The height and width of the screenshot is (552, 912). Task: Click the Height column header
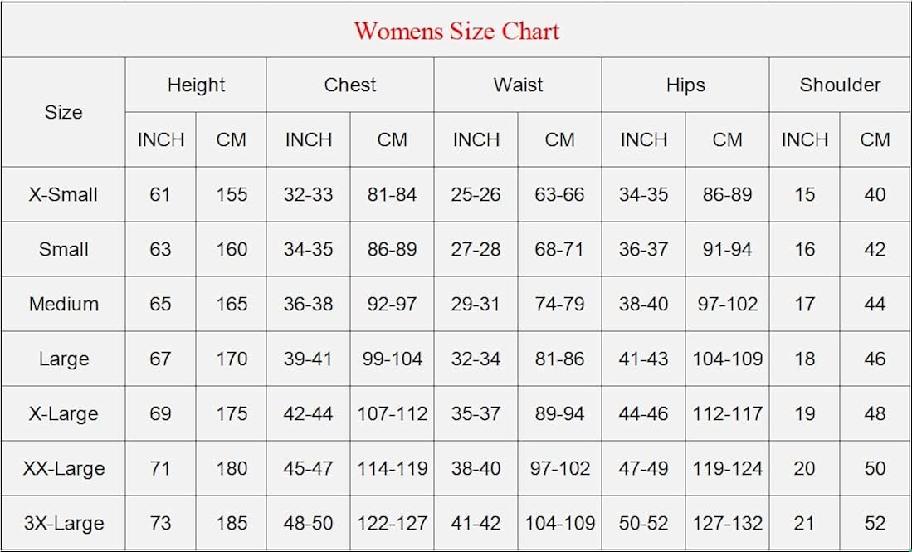196,85
